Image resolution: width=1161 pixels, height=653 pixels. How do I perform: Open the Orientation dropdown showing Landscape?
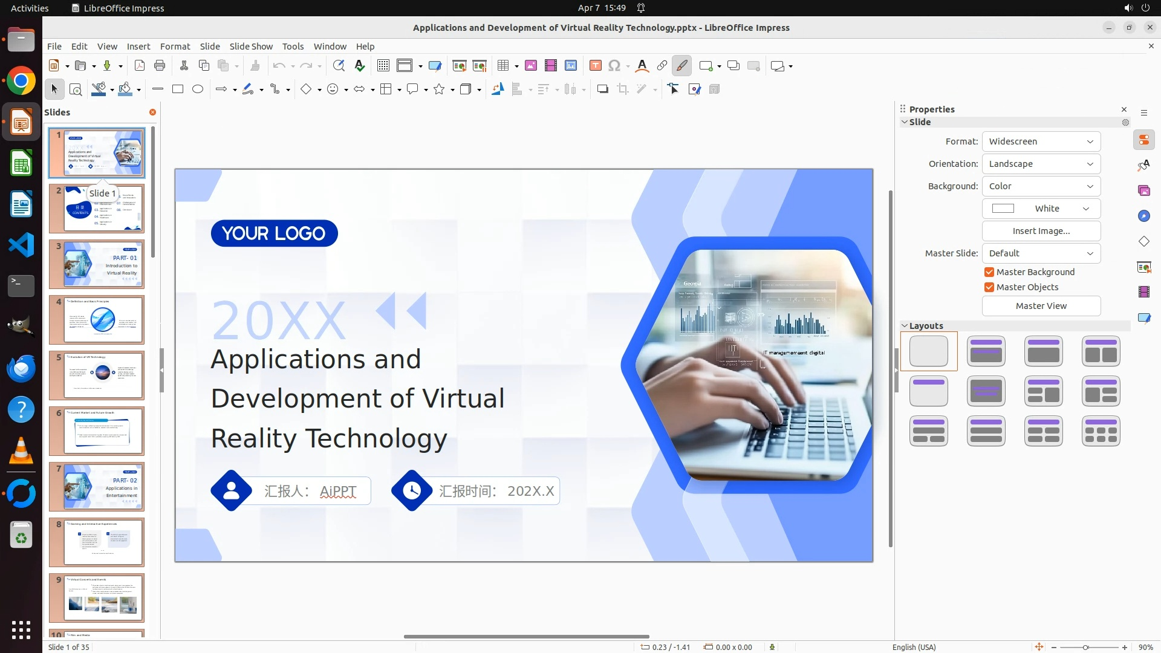(1041, 164)
